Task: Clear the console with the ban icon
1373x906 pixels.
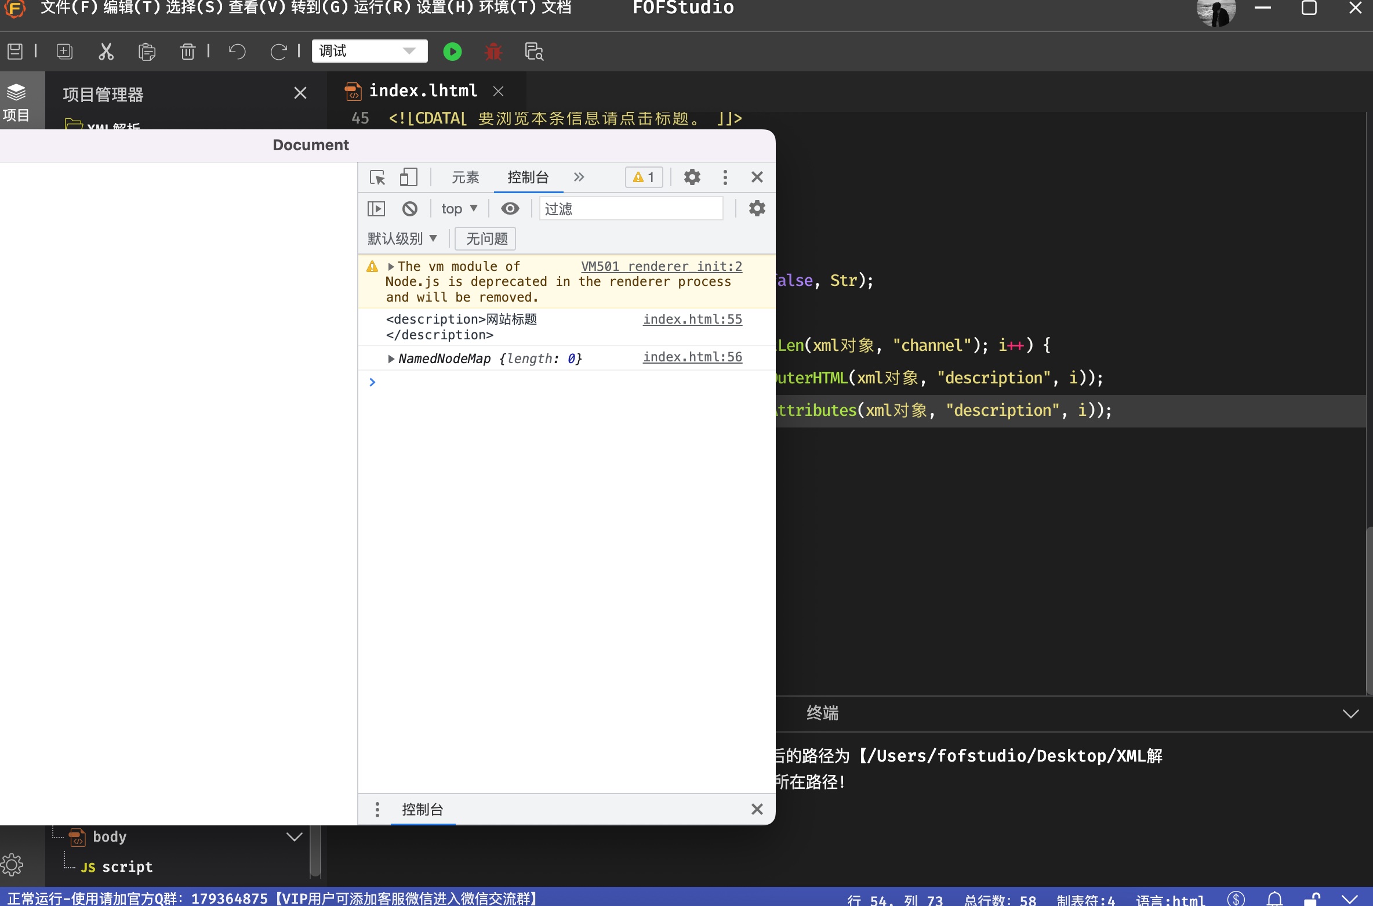Action: pos(410,208)
